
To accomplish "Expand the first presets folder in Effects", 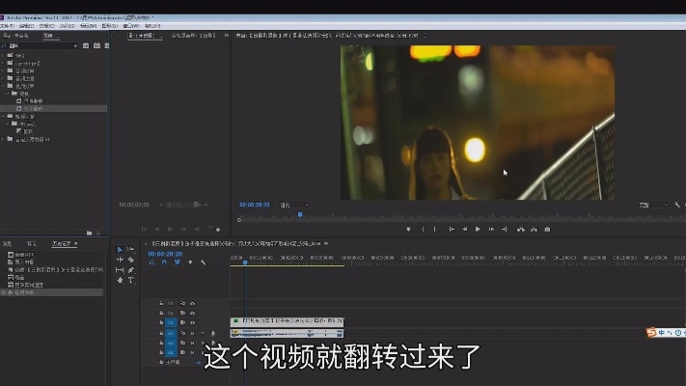I will point(3,56).
